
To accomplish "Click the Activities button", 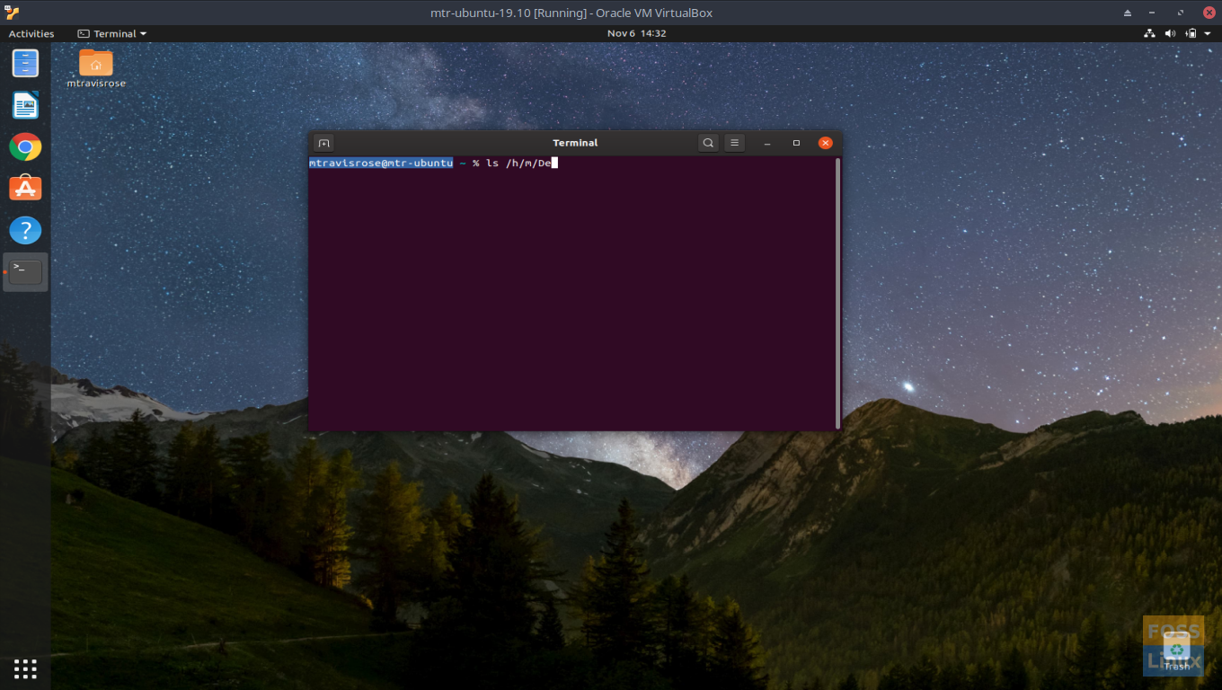I will (31, 33).
